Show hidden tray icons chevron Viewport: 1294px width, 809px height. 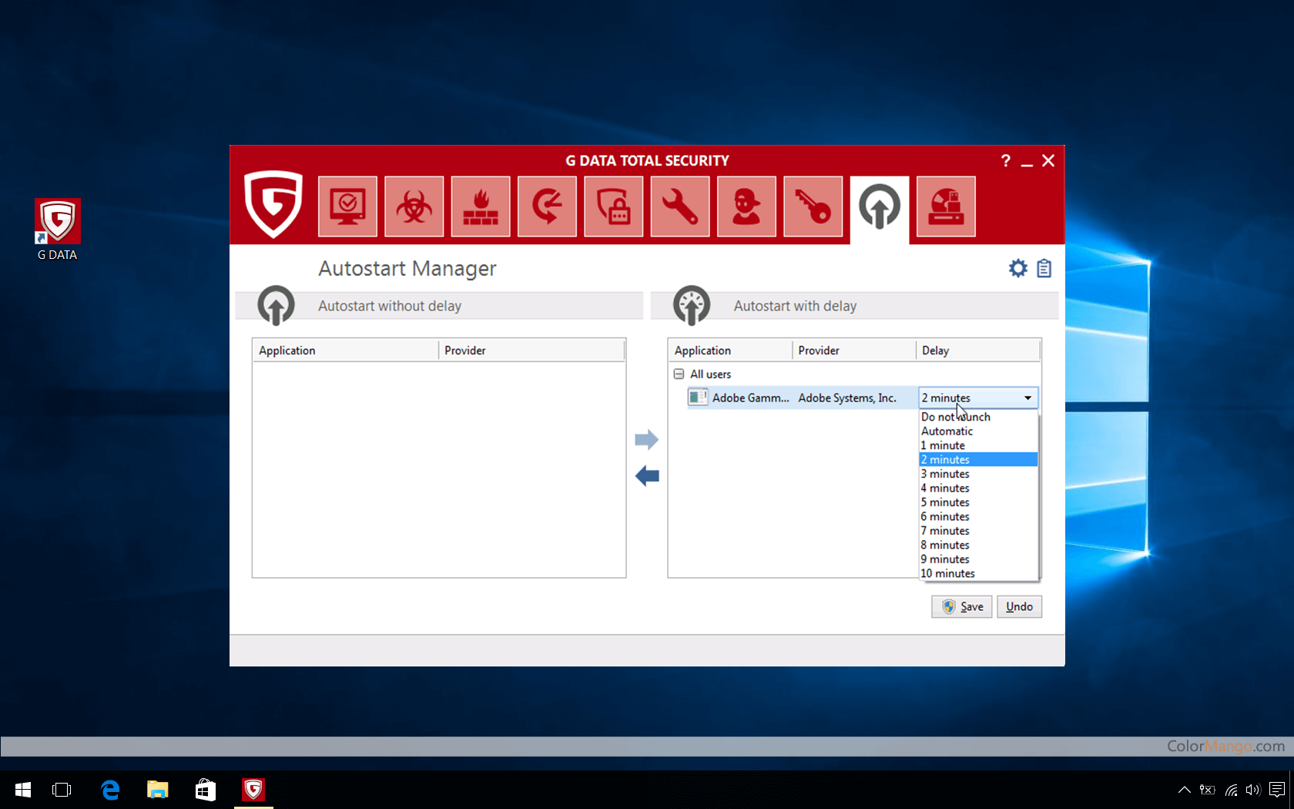click(x=1185, y=790)
